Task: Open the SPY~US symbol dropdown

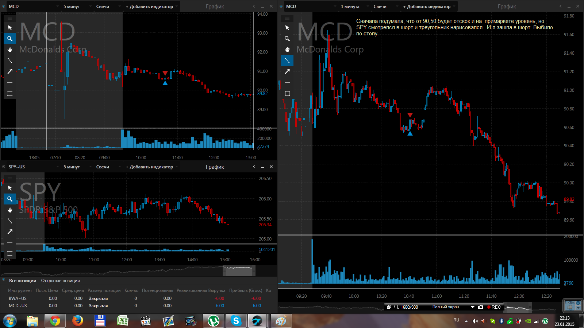Action: coord(34,167)
